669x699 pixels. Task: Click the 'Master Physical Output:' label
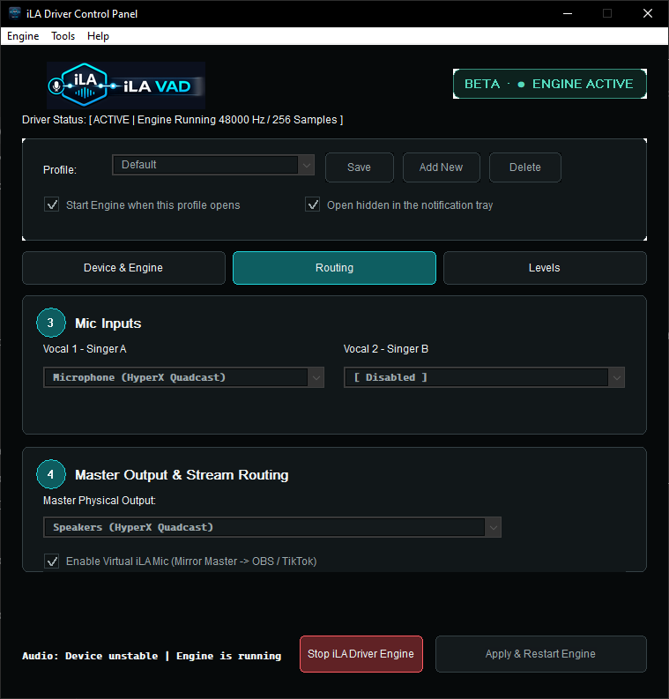click(100, 501)
